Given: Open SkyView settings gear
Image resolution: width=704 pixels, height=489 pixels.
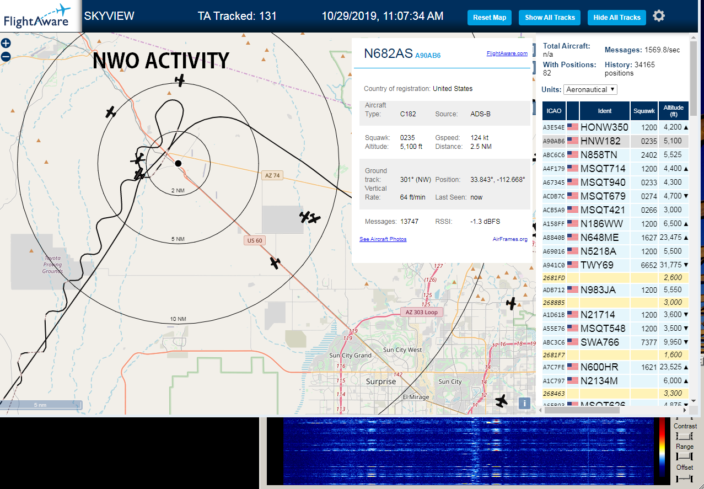Looking at the screenshot, I should click(659, 16).
